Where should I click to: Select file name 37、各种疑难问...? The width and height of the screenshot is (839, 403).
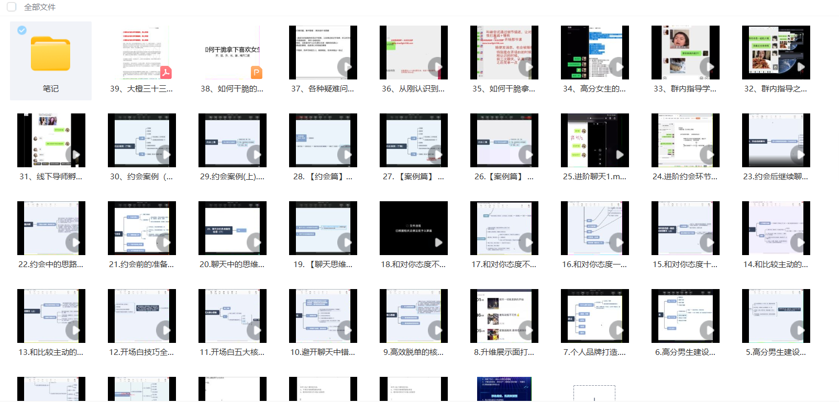click(323, 89)
